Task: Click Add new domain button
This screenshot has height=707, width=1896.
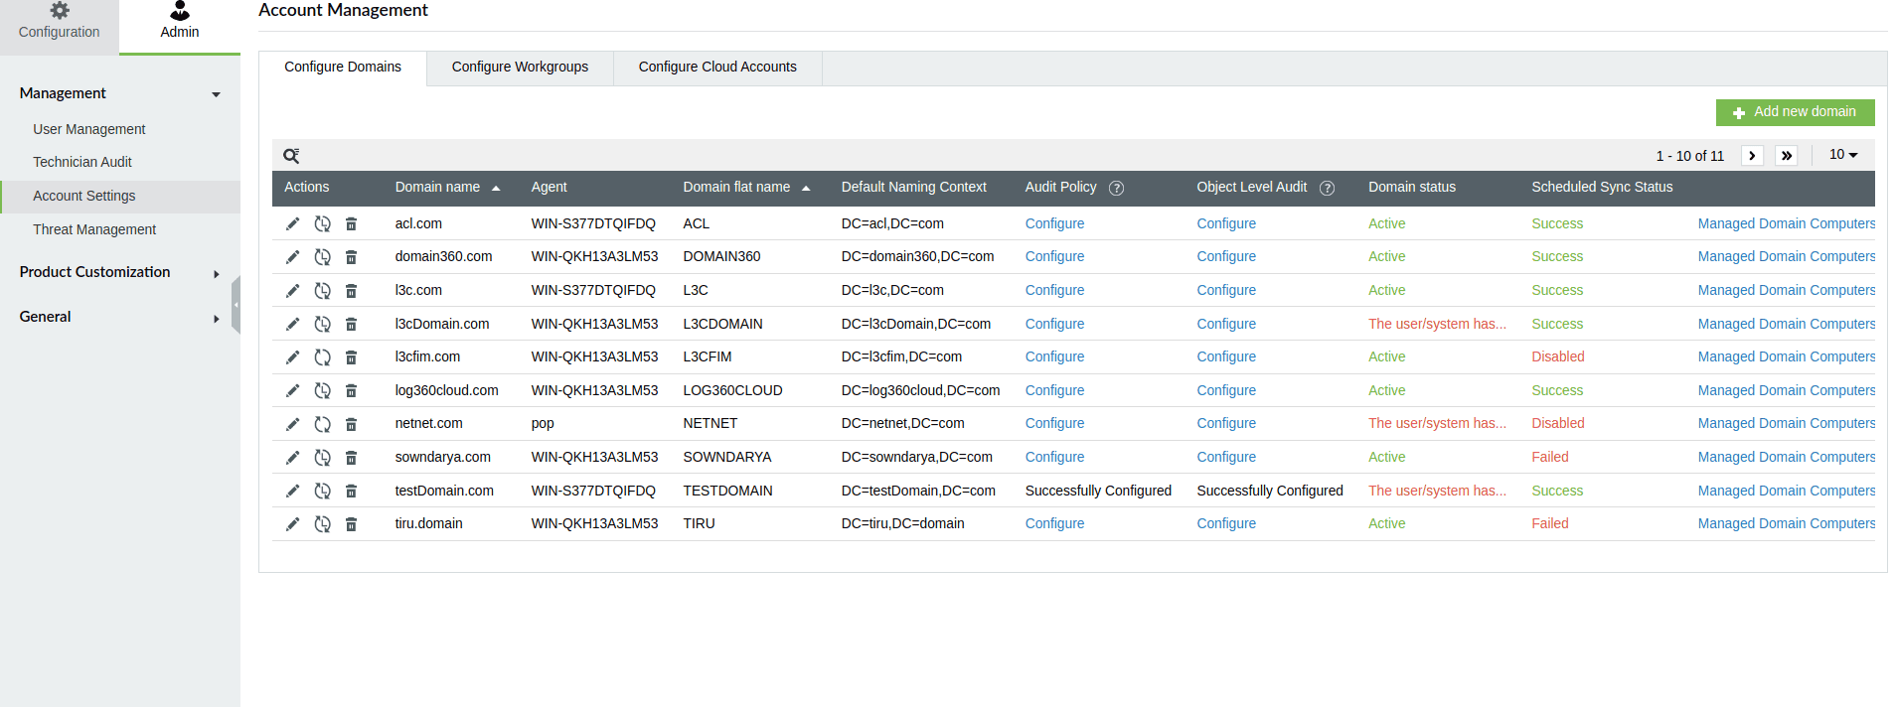Action: pyautogui.click(x=1795, y=112)
